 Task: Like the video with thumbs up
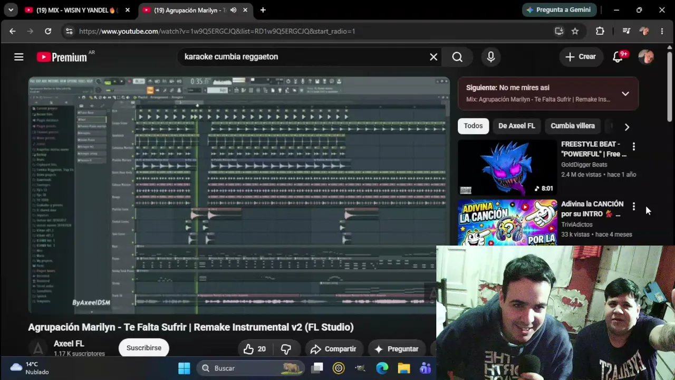pyautogui.click(x=254, y=349)
